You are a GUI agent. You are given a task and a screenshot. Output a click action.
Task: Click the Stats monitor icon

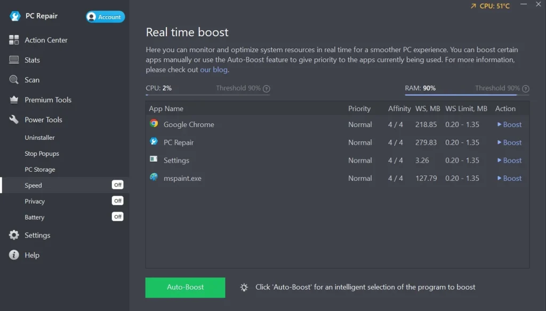coord(14,60)
